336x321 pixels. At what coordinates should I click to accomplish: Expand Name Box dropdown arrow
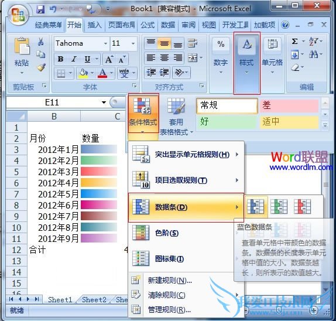[x=104, y=103]
